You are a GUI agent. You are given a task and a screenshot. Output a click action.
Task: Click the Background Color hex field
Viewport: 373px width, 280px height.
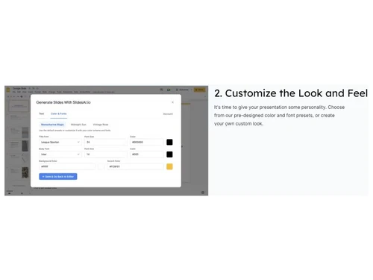click(x=67, y=167)
